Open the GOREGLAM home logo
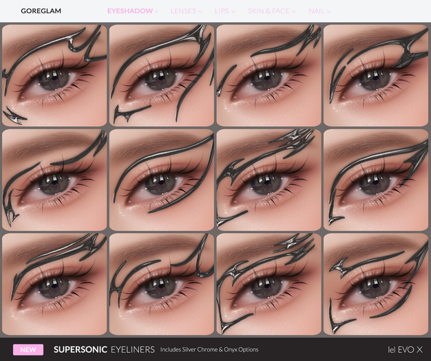Image resolution: width=431 pixels, height=361 pixels. [41, 11]
